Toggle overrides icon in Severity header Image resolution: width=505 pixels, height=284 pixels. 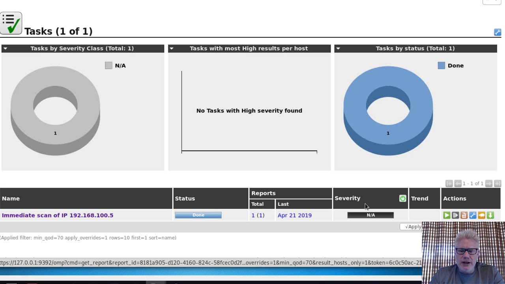pos(402,198)
